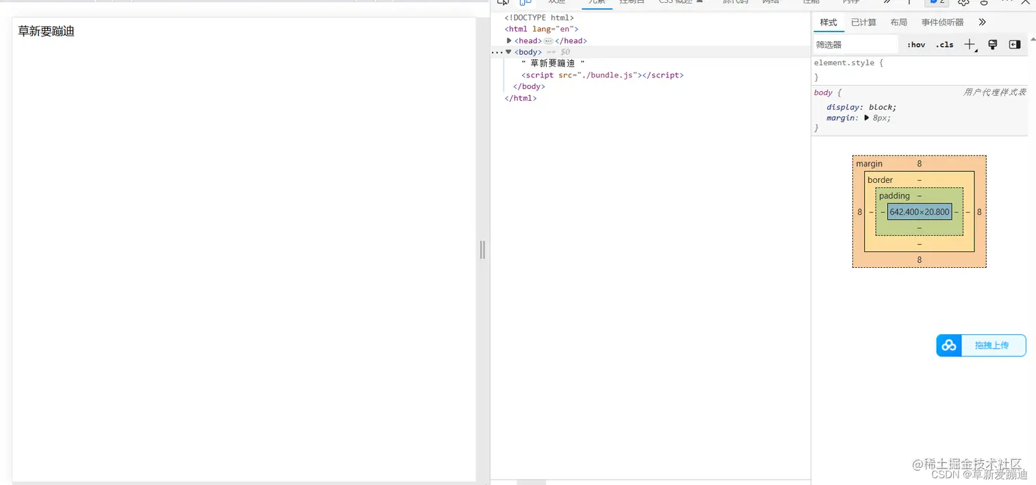Select the "草新要蹦迪" text node in the DOM tree
Image resolution: width=1036 pixels, height=485 pixels.
pyautogui.click(x=553, y=64)
